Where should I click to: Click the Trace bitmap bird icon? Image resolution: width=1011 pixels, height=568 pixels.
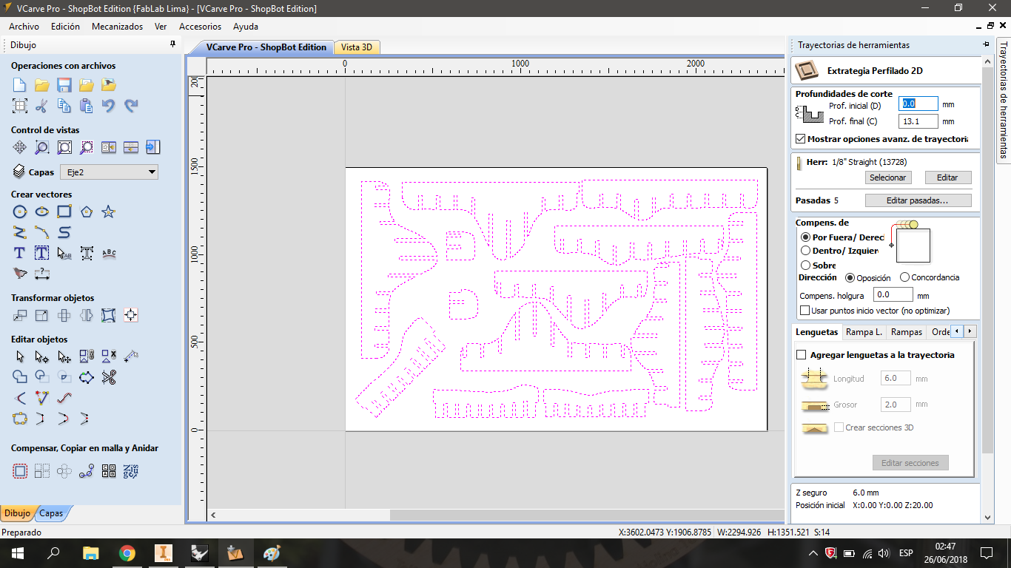click(20, 274)
